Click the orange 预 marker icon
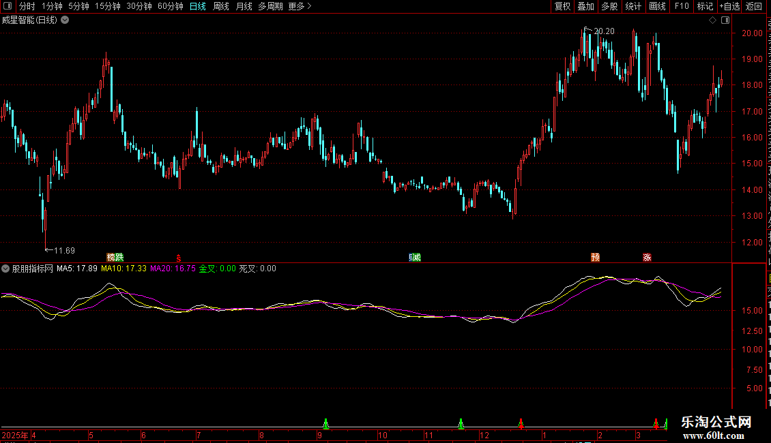The image size is (771, 443). coord(595,258)
